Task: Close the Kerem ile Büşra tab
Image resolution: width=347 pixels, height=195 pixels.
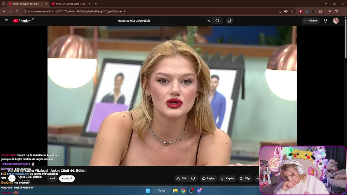Action: pos(46,4)
